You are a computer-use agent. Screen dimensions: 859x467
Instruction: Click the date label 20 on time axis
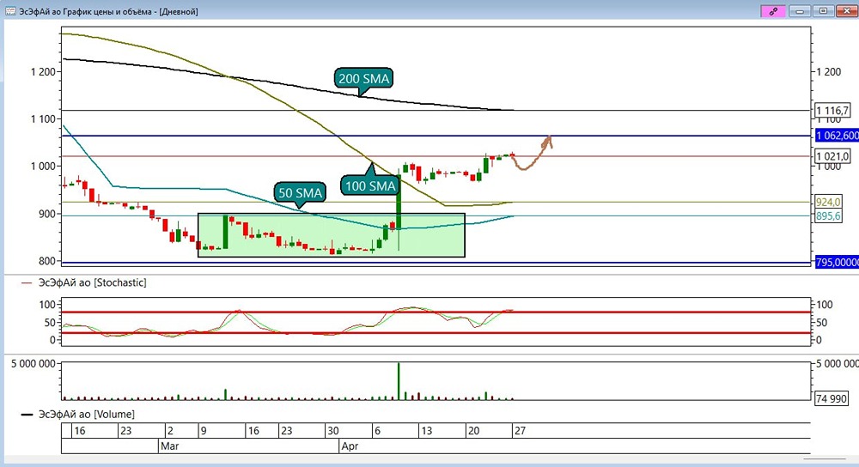[x=473, y=431]
